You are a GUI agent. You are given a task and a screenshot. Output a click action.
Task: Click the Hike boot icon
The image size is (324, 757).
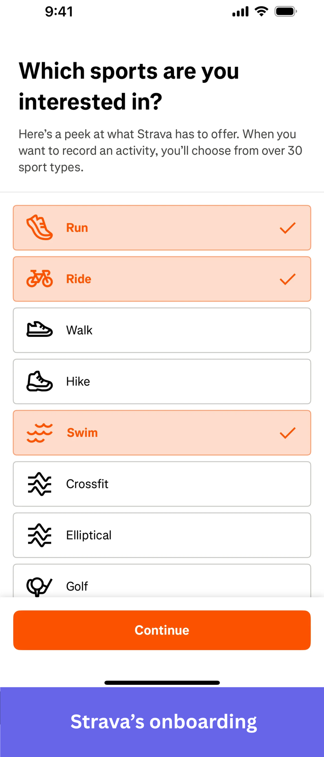click(40, 381)
